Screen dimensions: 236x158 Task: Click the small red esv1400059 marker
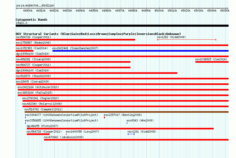(66, 134)
